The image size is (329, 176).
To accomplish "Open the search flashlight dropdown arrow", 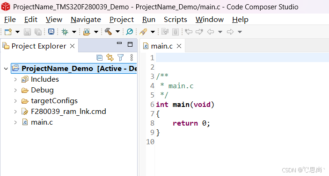I will point(153,32).
